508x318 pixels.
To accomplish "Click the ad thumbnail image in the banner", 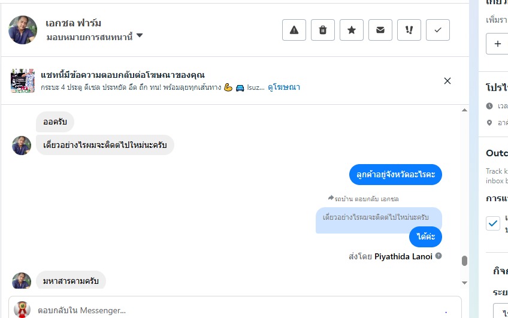I will tap(22, 81).
